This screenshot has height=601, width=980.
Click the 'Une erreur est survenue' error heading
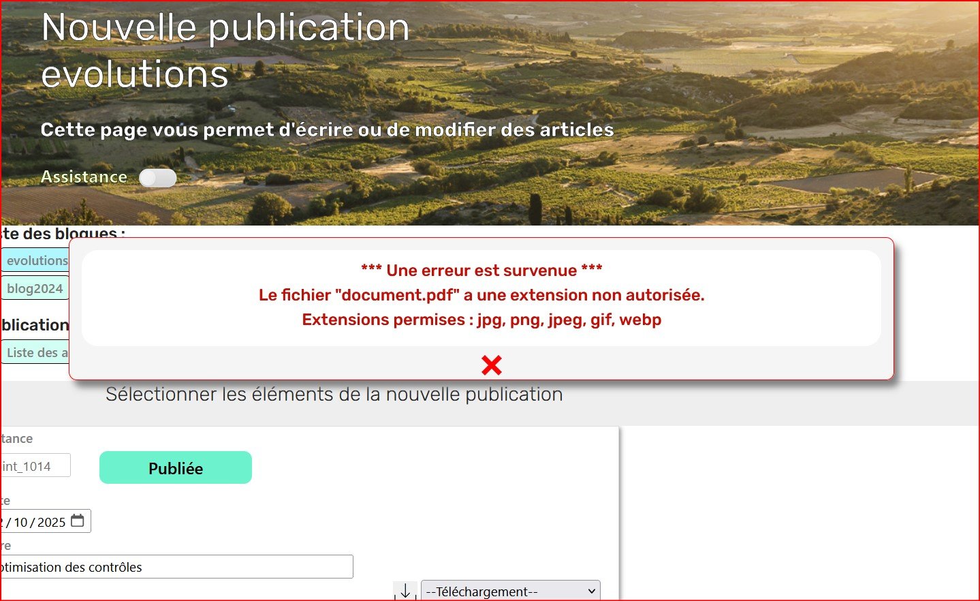(x=481, y=271)
